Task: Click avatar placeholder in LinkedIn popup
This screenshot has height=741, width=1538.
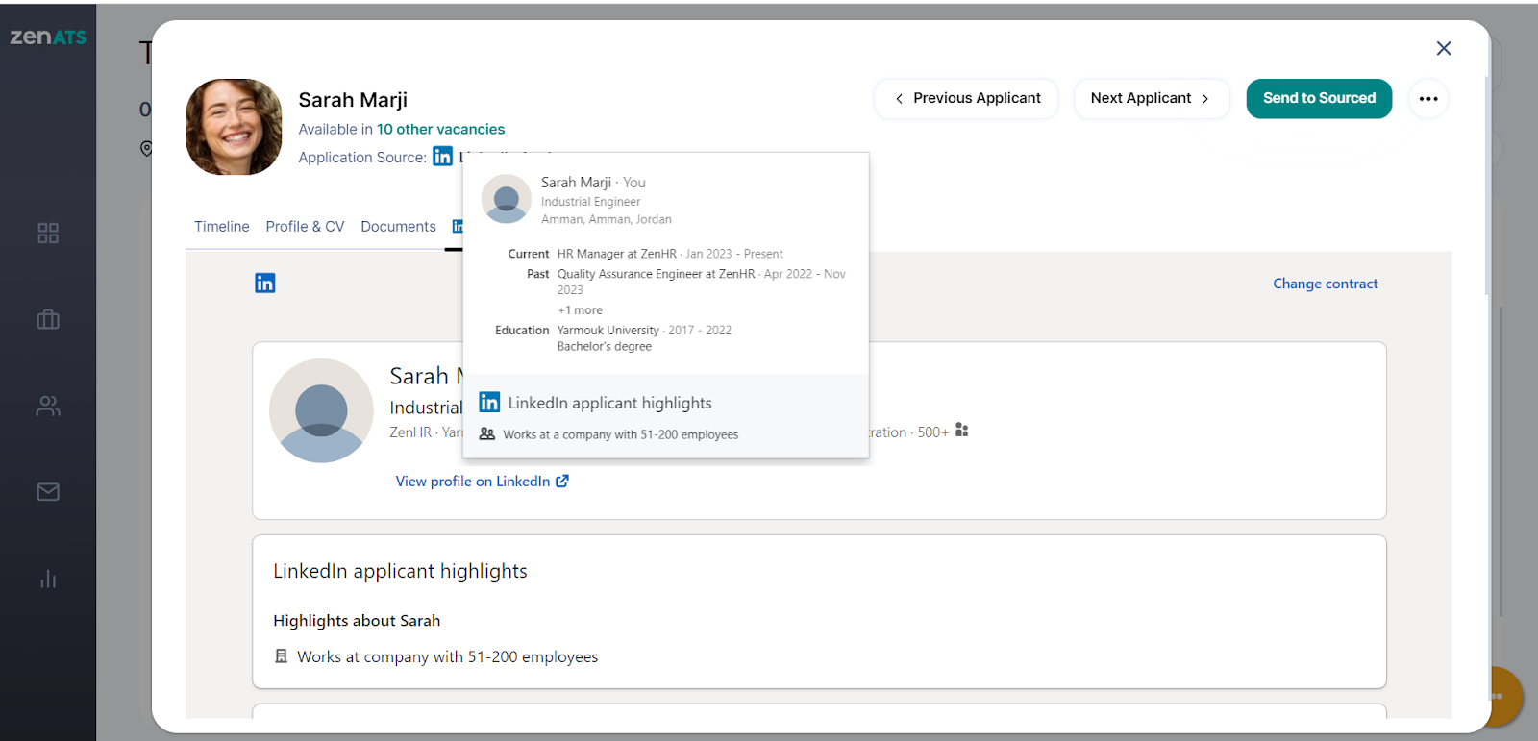Action: click(x=506, y=199)
